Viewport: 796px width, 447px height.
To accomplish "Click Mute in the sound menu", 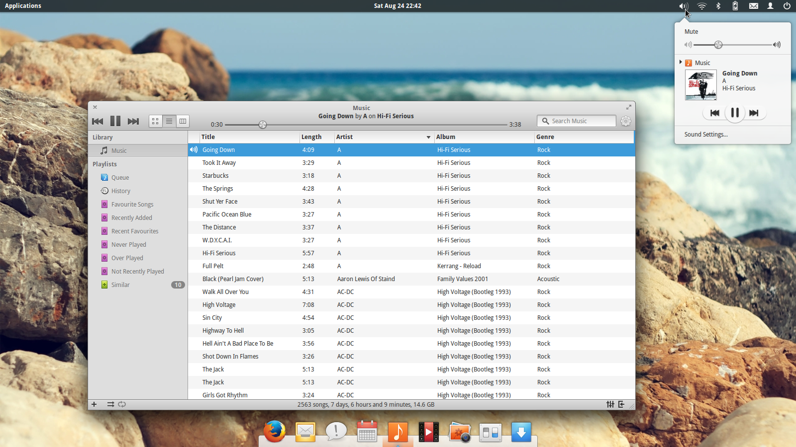I will pos(691,31).
